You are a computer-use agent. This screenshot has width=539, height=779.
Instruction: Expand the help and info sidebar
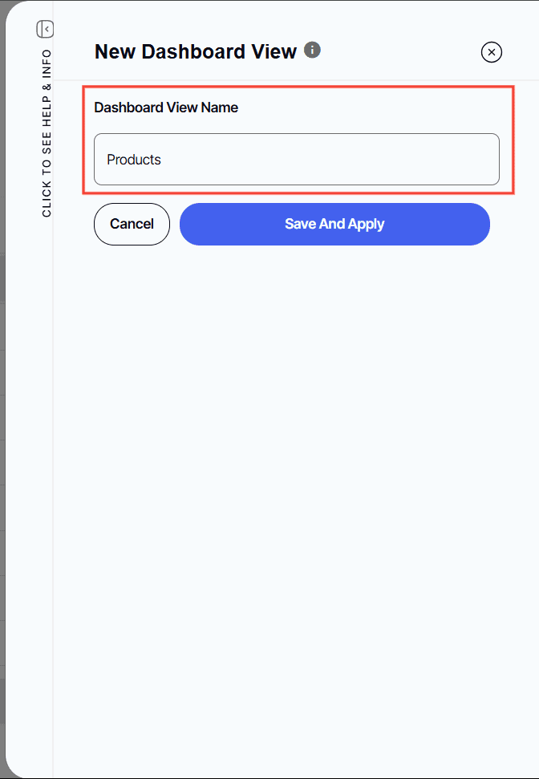tap(47, 132)
